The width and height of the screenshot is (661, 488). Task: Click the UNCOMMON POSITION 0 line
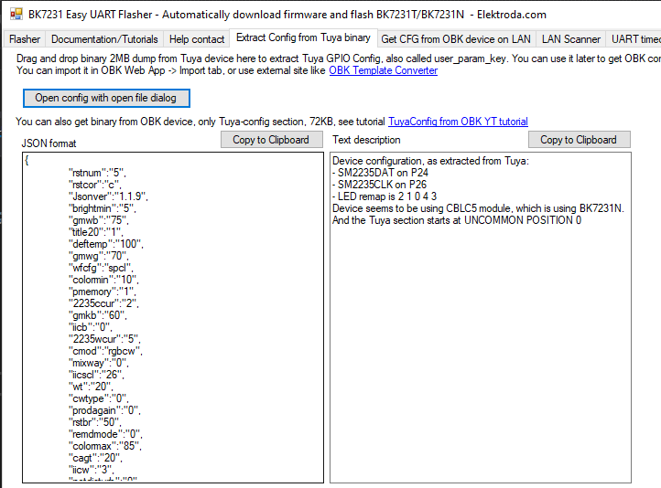point(457,220)
